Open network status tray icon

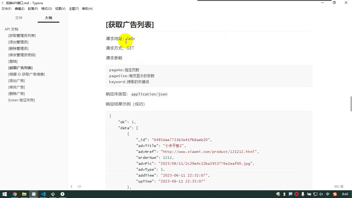tap(315, 194)
